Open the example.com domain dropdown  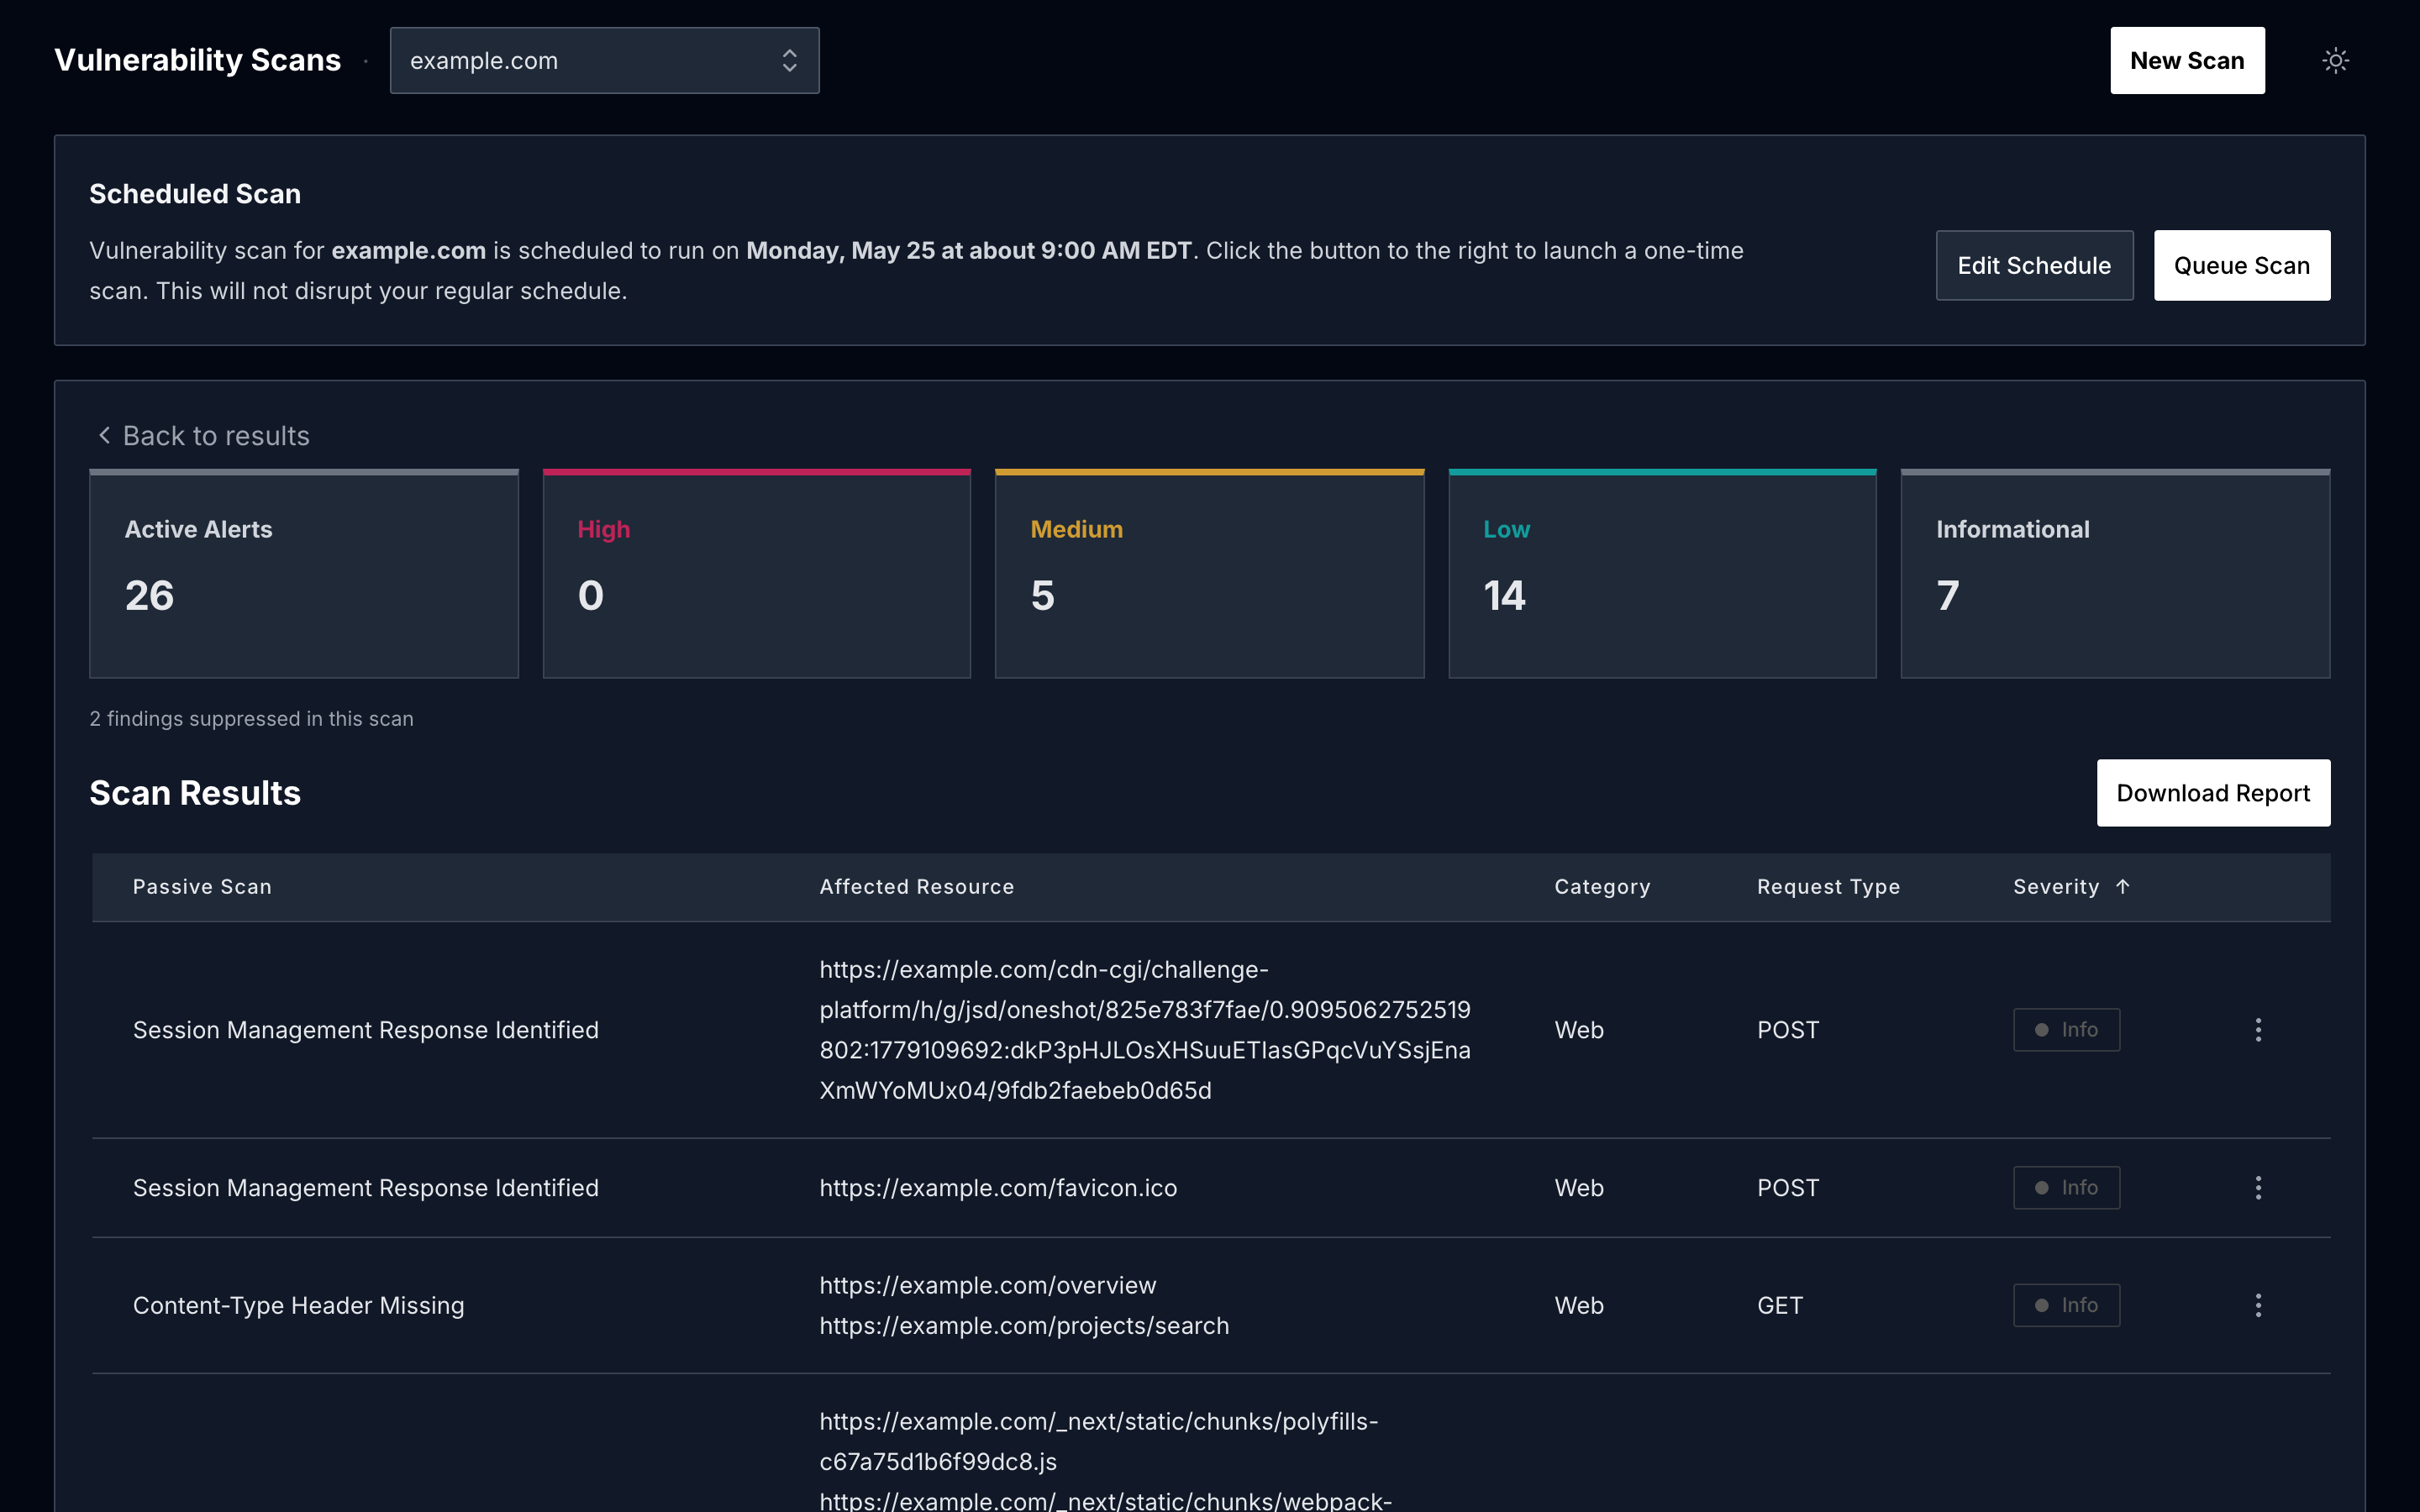604,61
